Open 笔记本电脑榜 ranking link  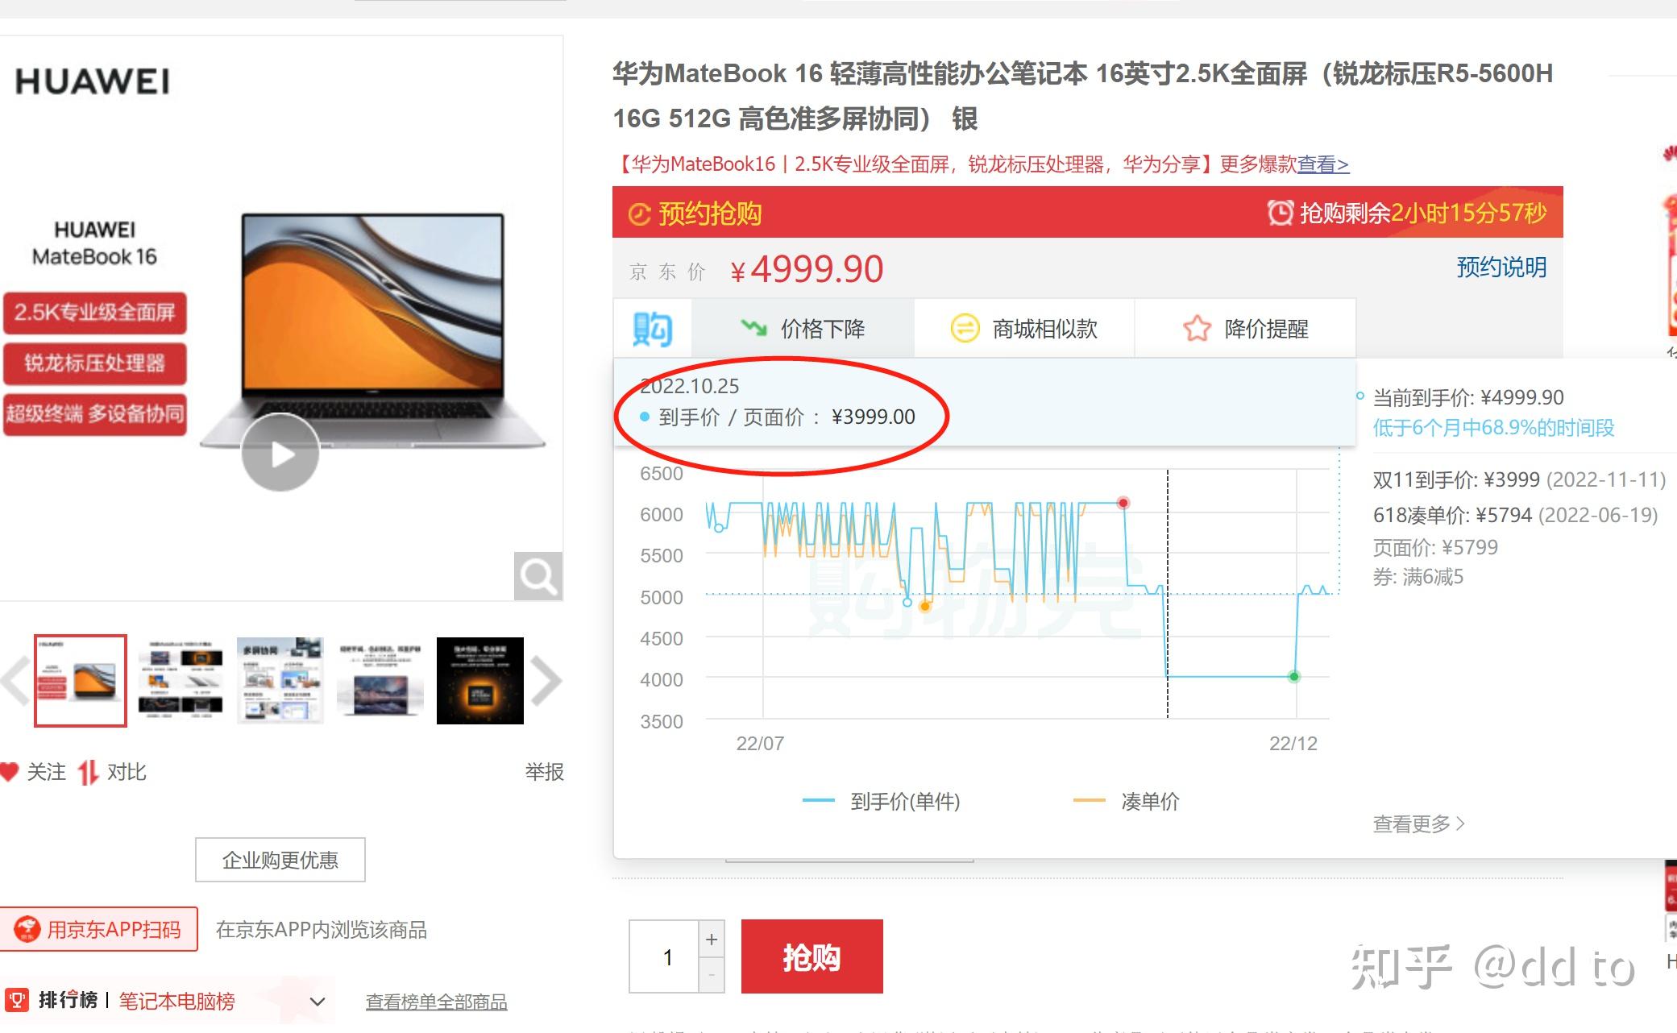click(x=177, y=1001)
